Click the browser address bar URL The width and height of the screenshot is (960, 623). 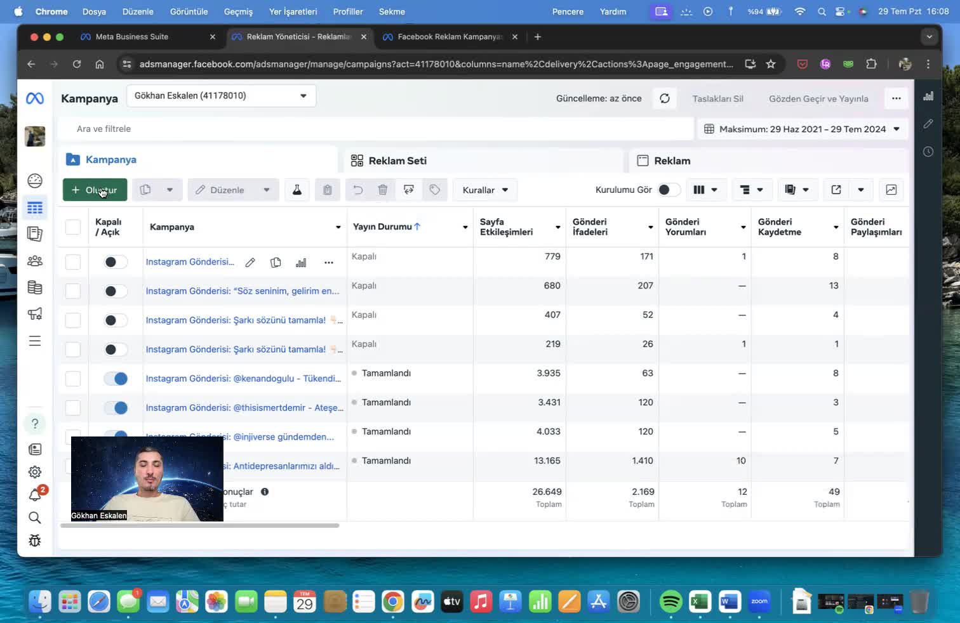pos(436,64)
